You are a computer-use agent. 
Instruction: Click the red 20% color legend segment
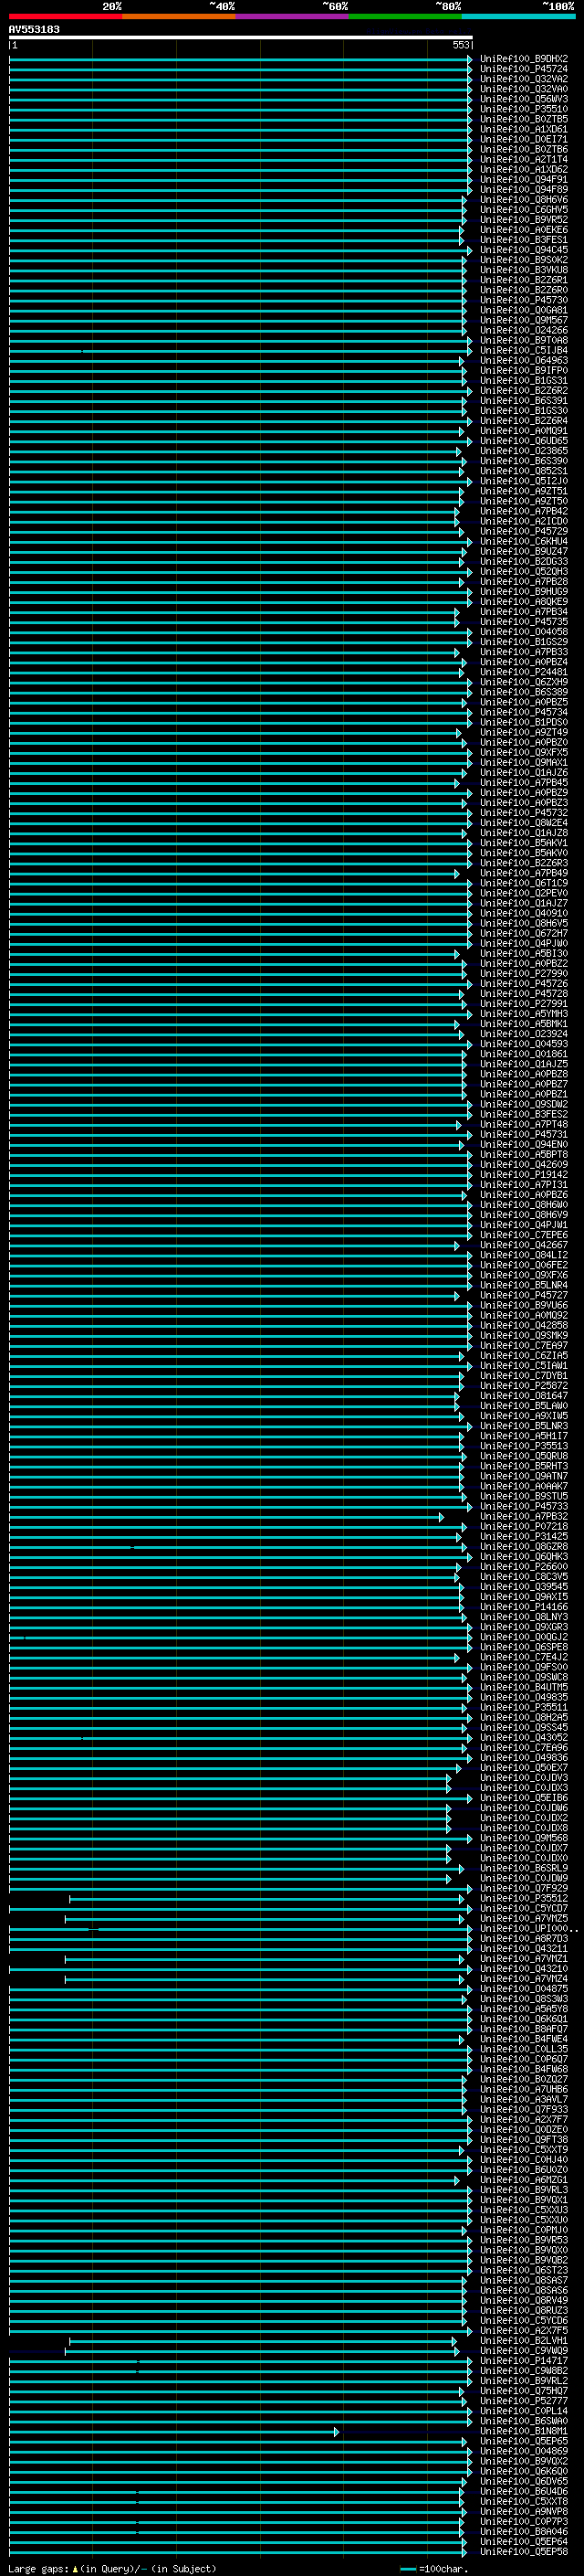point(66,16)
